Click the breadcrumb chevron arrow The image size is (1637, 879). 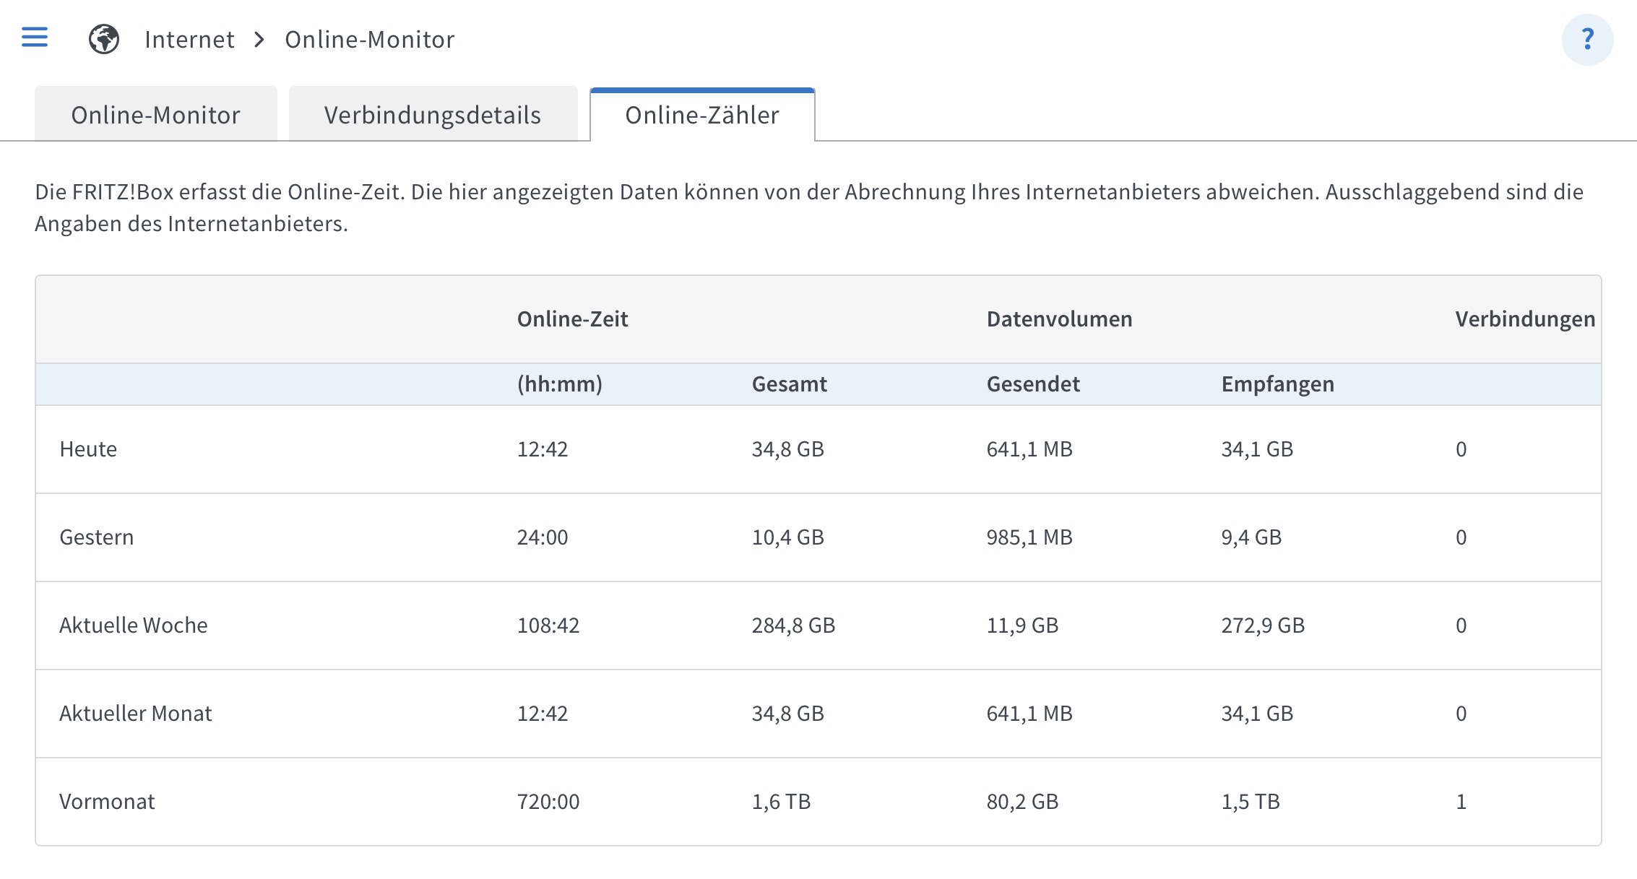click(x=260, y=39)
